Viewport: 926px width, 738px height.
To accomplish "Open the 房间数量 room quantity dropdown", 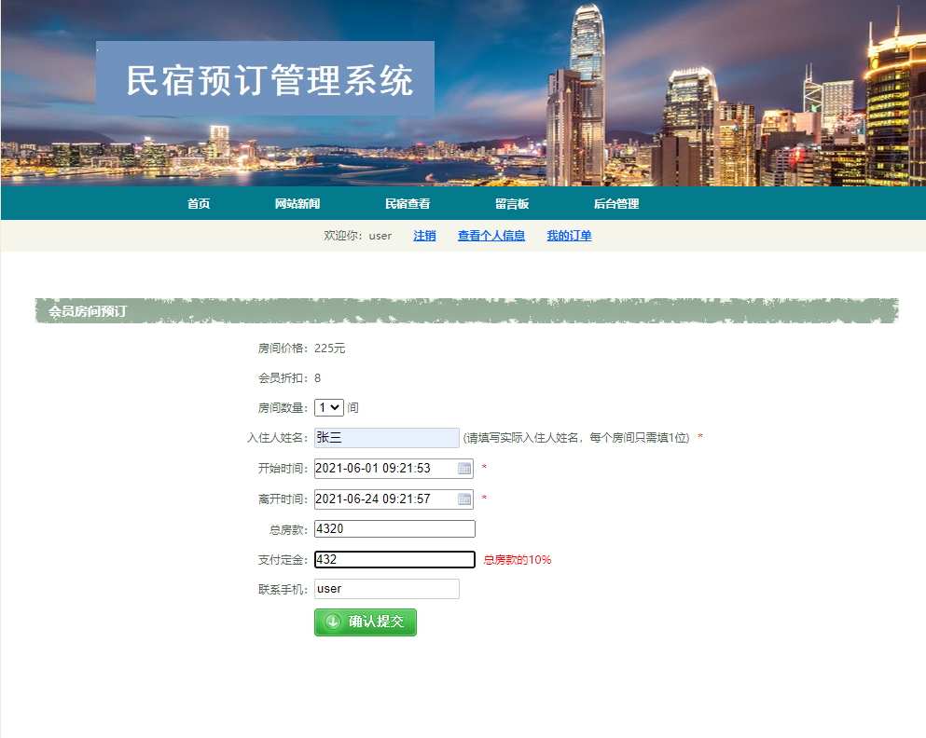I will point(328,407).
